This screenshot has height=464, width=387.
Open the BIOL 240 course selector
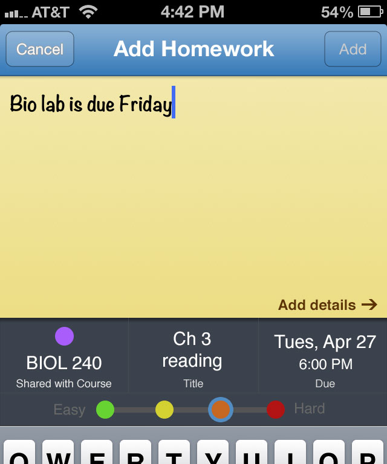(64, 355)
